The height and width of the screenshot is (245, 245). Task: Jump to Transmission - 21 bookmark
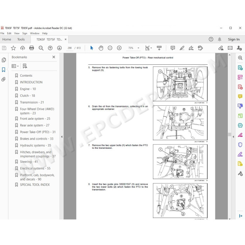tap(32, 102)
